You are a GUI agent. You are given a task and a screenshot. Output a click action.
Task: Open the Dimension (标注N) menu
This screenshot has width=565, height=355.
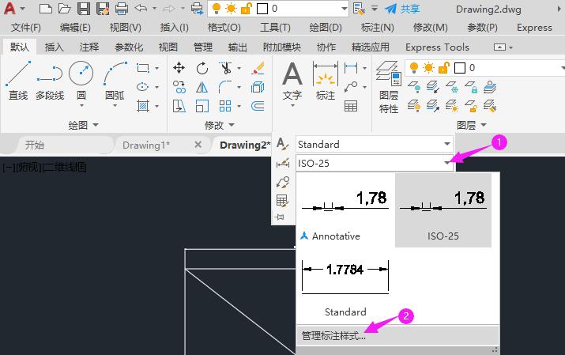pyautogui.click(x=378, y=28)
